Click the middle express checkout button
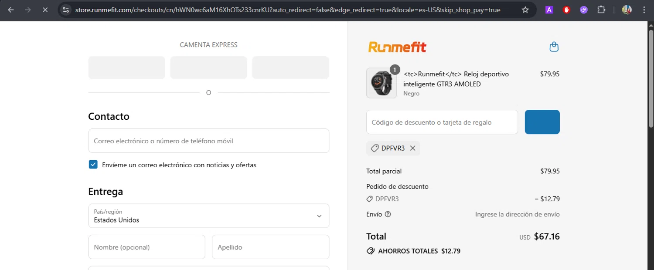 tap(208, 67)
